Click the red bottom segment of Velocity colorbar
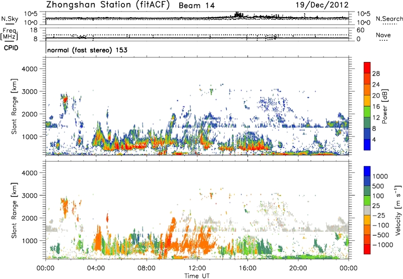Viewport: 403px width, 279px height. pos(367,249)
